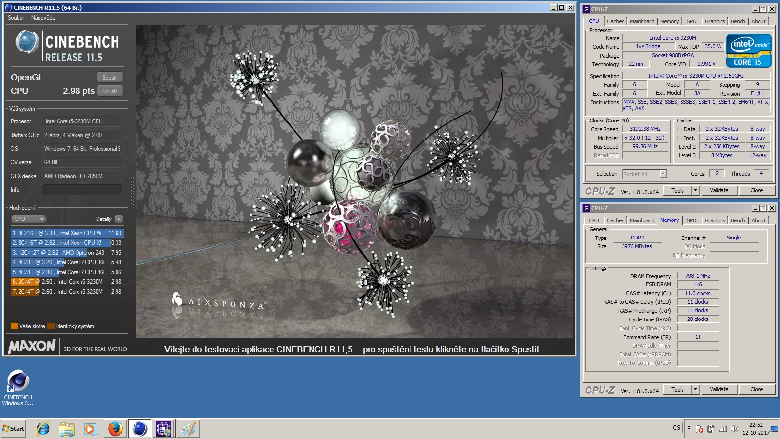Open Caches tab in top CPU-Z
The width and height of the screenshot is (780, 439).
click(615, 21)
